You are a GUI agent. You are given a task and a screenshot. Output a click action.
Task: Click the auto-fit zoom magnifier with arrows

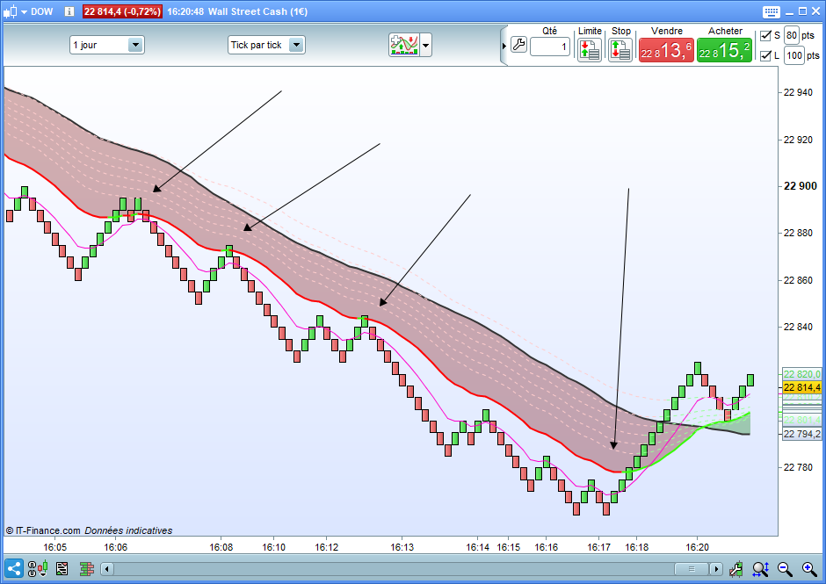pyautogui.click(x=760, y=569)
